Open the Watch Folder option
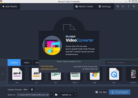Image resolution: width=138 pixels, height=98 pixels. 85,6
